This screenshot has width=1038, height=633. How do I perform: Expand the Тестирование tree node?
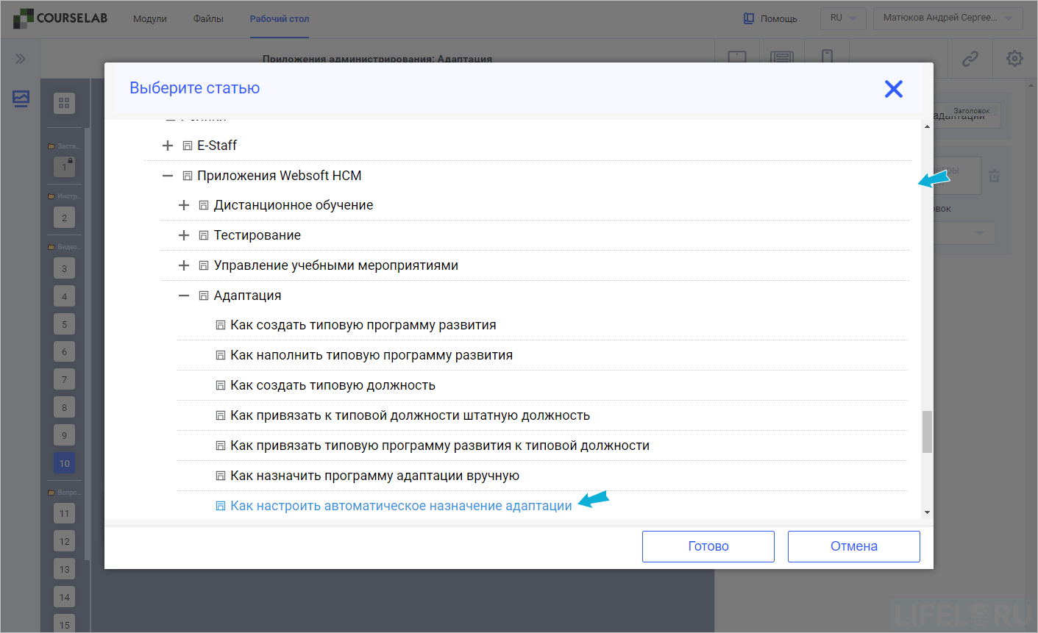(x=184, y=235)
